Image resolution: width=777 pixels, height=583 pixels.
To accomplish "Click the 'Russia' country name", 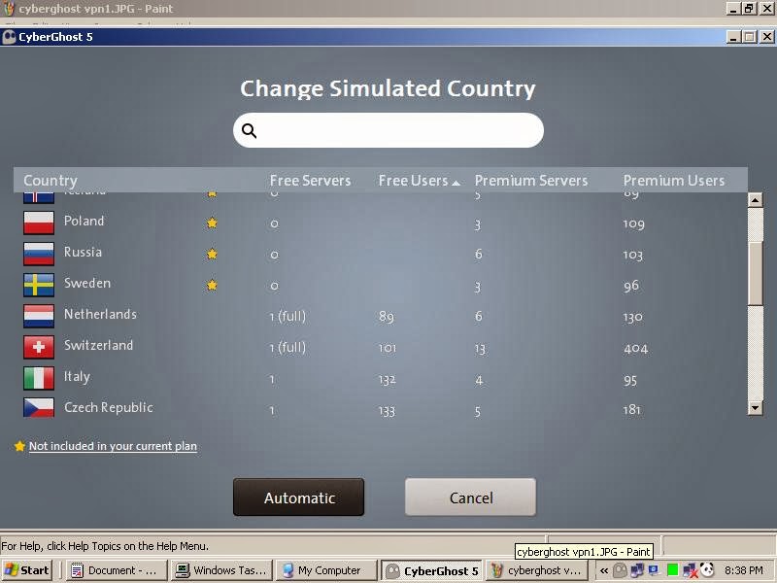I will tap(83, 252).
